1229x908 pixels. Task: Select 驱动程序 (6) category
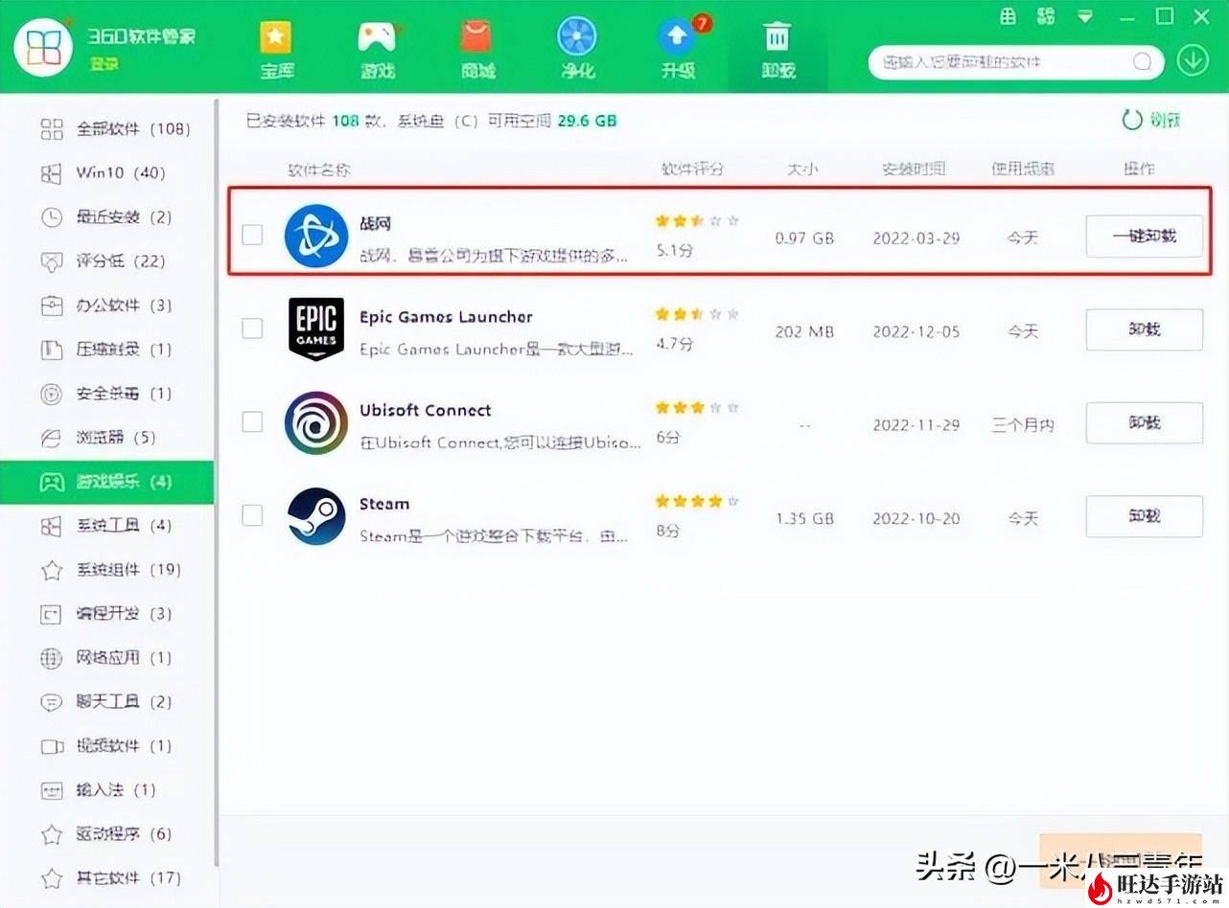click(x=107, y=834)
